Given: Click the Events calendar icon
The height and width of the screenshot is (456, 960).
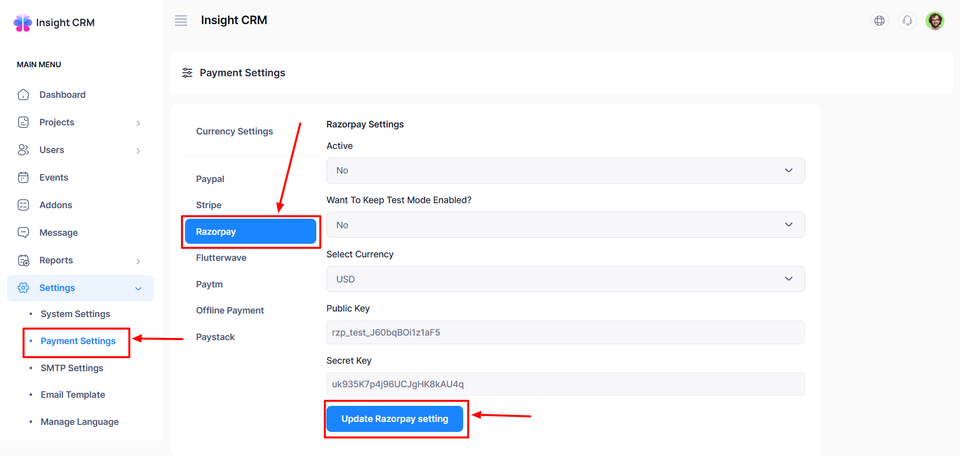Looking at the screenshot, I should [24, 178].
